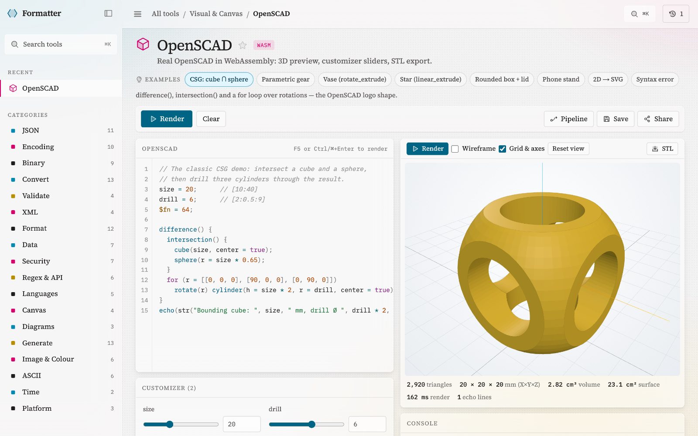698x436 pixels.
Task: Open the Diagrams category
Action: click(61, 327)
